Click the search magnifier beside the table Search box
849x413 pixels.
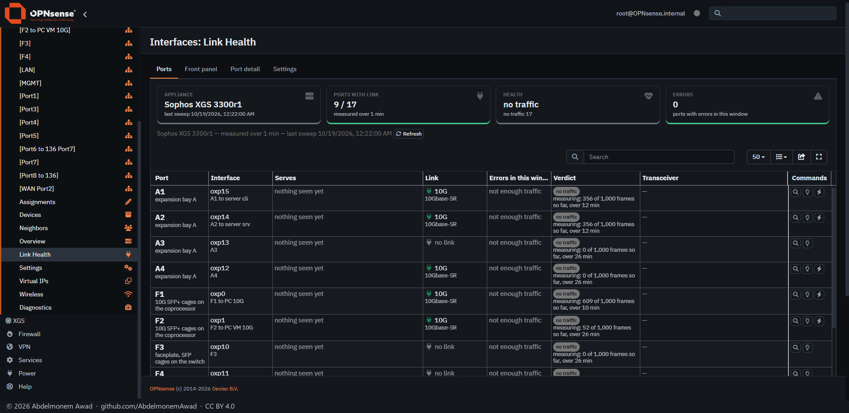tap(575, 157)
